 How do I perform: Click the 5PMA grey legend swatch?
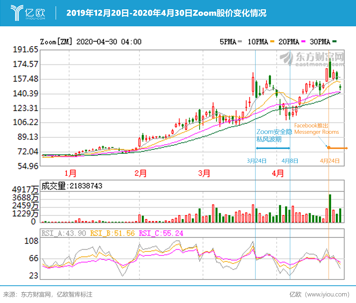click(x=240, y=41)
